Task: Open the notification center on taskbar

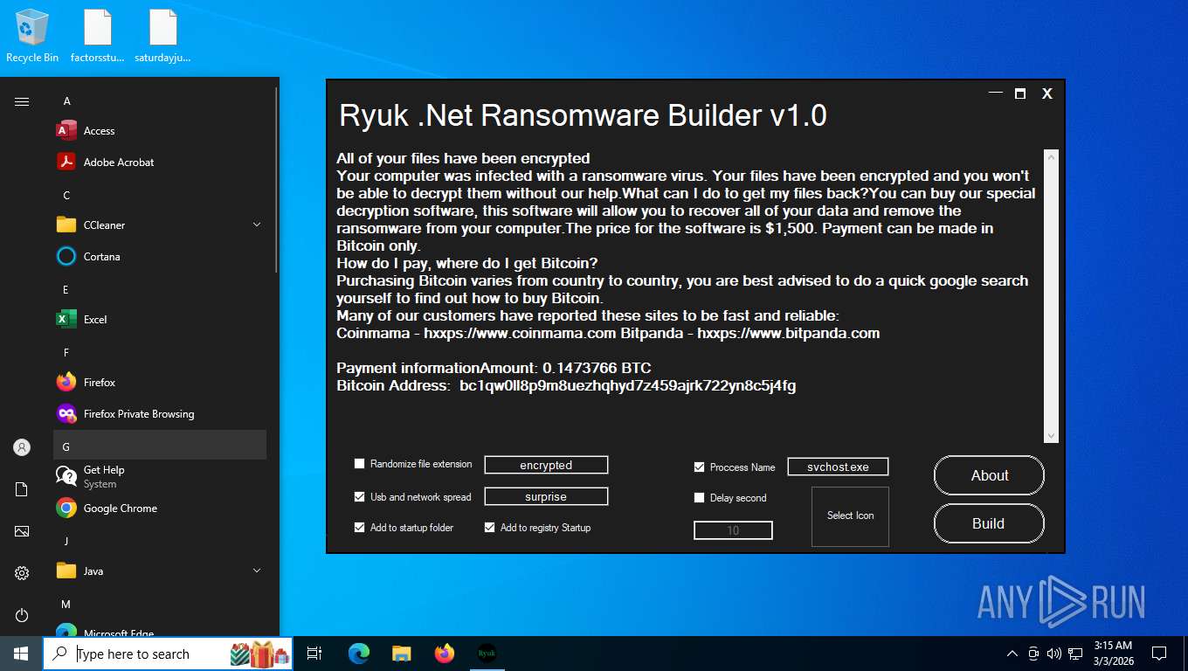Action: [1159, 654]
